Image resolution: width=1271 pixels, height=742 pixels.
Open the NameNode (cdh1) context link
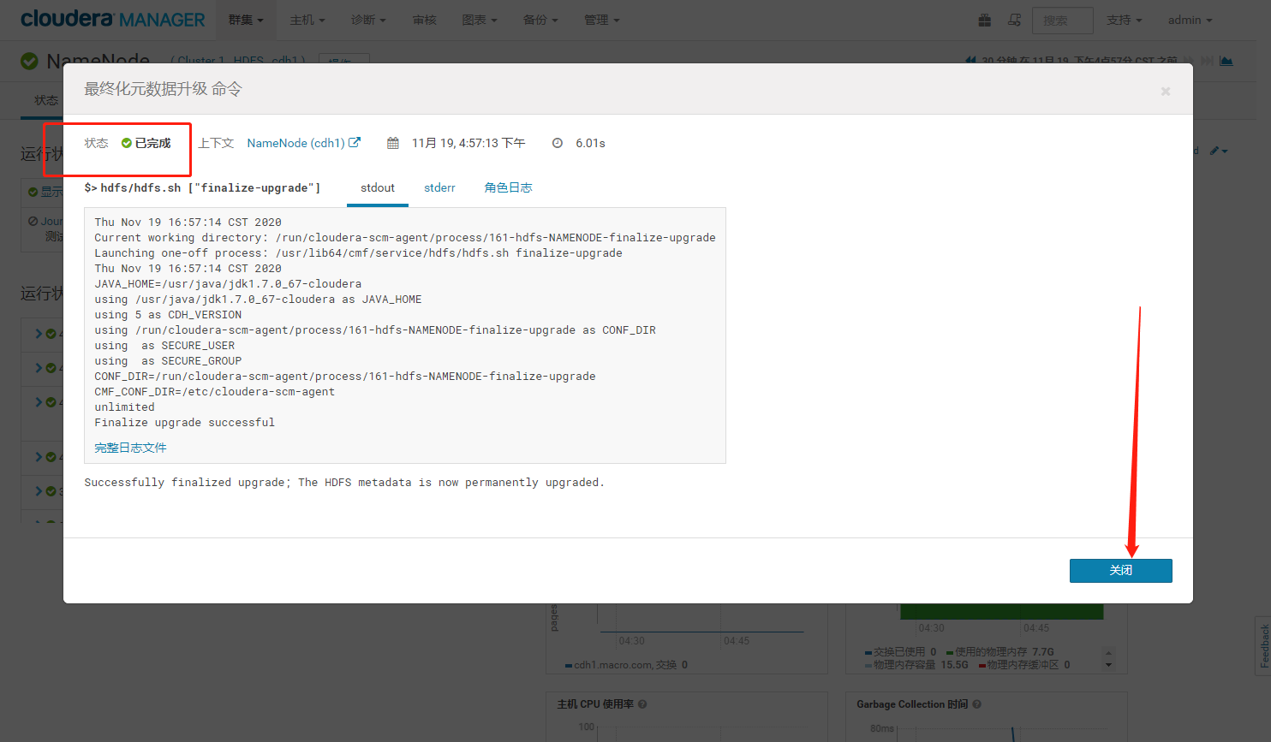295,143
